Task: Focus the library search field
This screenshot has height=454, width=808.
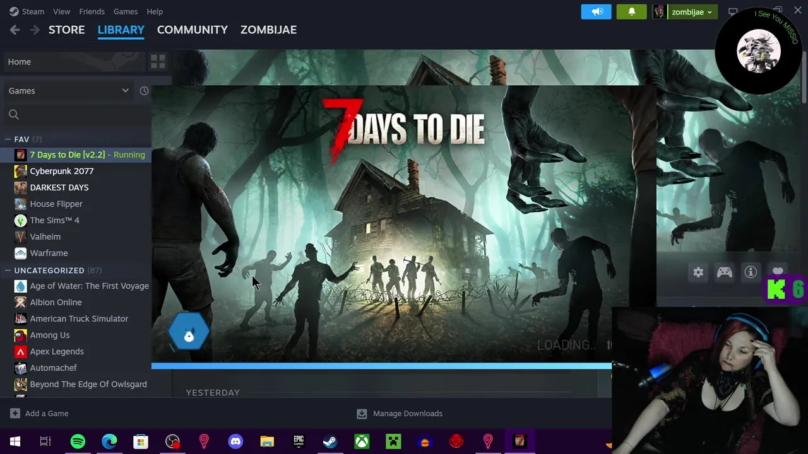Action: (77, 114)
